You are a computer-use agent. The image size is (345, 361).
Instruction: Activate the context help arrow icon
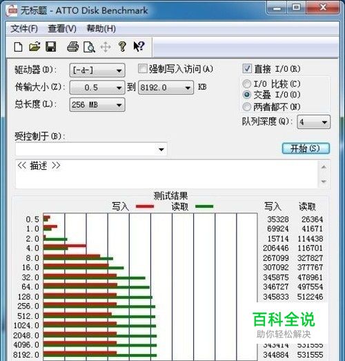click(139, 47)
